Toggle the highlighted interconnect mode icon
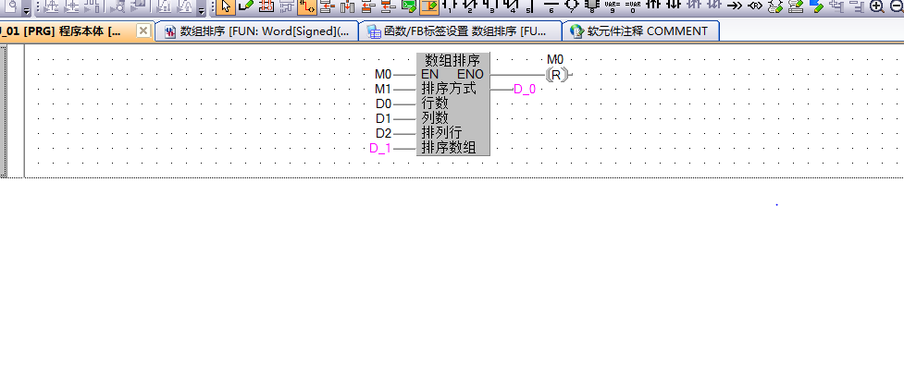 click(x=307, y=6)
